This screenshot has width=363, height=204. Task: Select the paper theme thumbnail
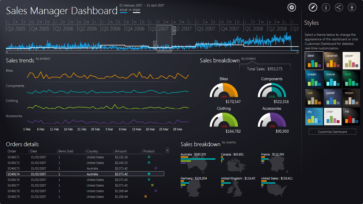[x=351, y=61]
